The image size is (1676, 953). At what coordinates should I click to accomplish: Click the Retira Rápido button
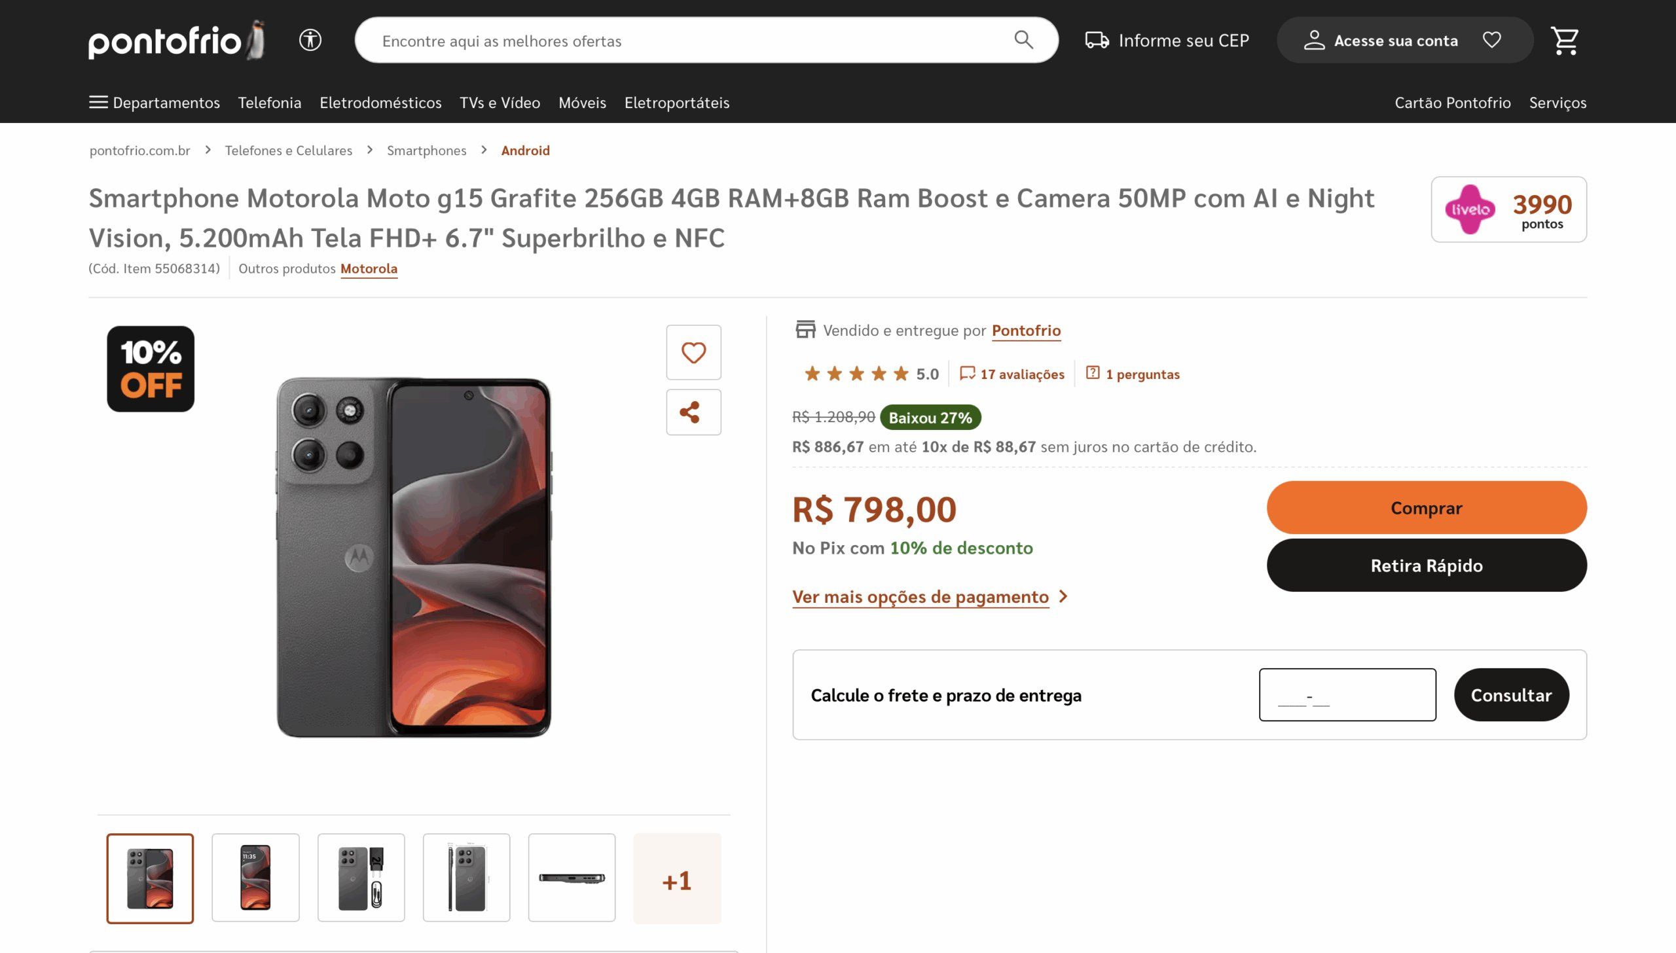click(x=1427, y=566)
